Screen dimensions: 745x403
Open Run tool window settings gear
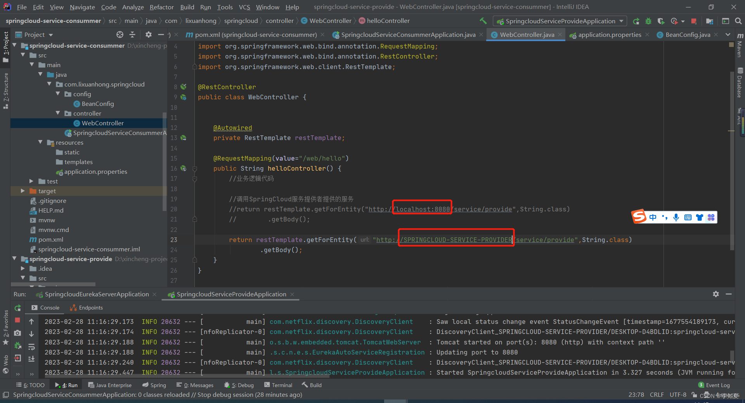tap(716, 294)
